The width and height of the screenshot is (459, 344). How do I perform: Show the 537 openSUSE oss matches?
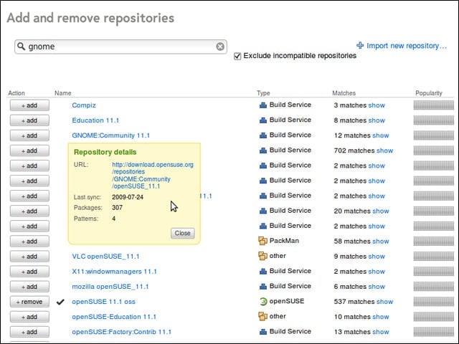(x=384, y=302)
